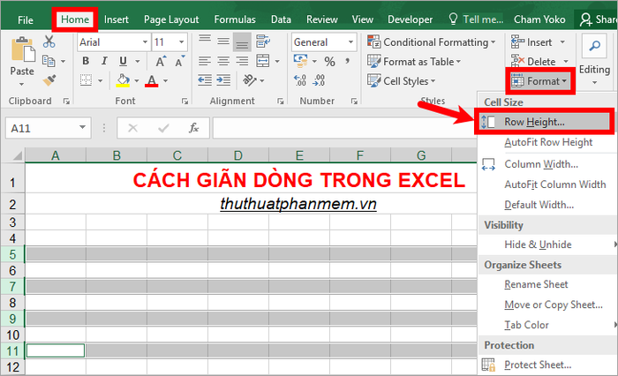Screen dimensions: 618x376
Task: Switch to the Review tab
Action: point(322,19)
